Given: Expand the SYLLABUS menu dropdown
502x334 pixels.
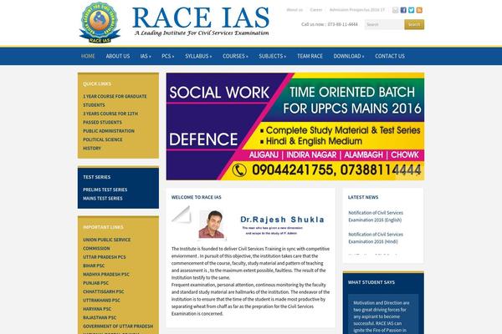Looking at the screenshot, I should click(198, 56).
